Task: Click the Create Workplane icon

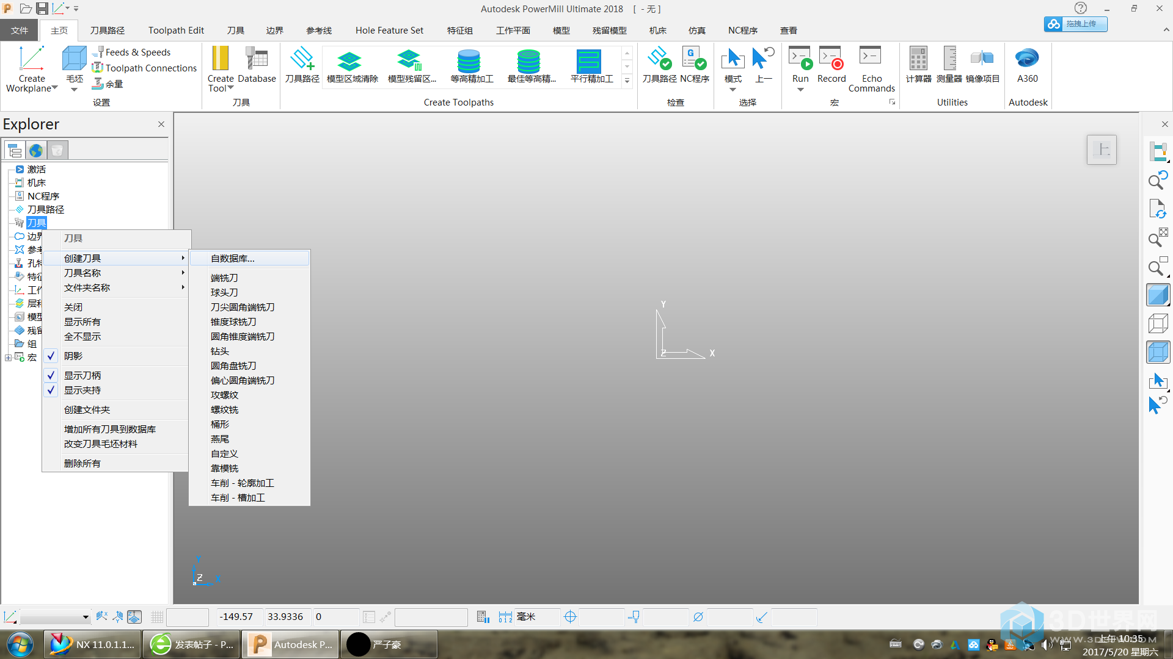Action: pos(32,59)
